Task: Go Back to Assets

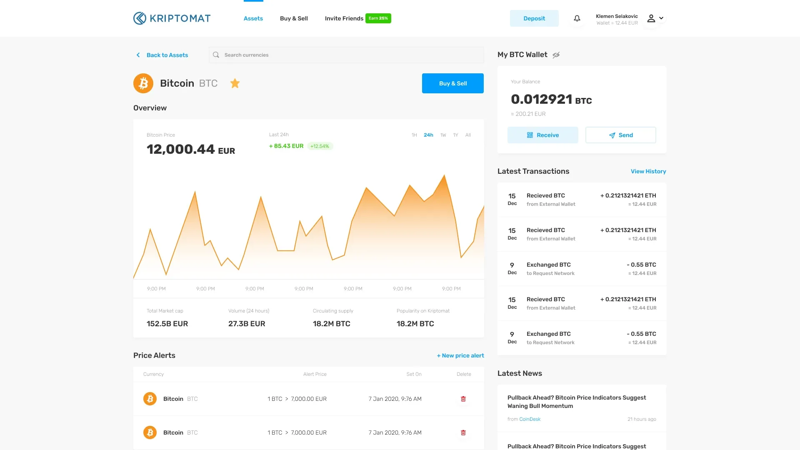Action: point(167,55)
